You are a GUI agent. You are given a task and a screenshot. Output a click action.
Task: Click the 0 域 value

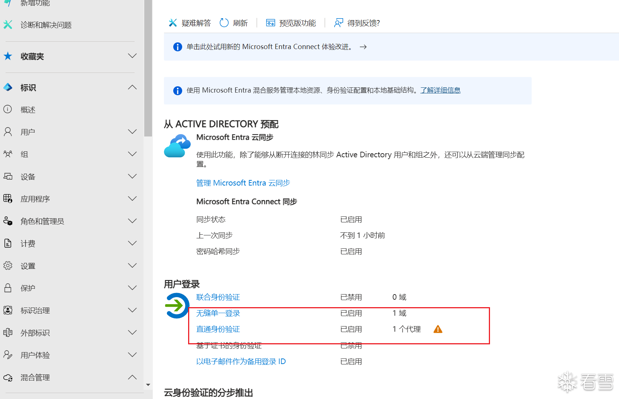pyautogui.click(x=400, y=297)
